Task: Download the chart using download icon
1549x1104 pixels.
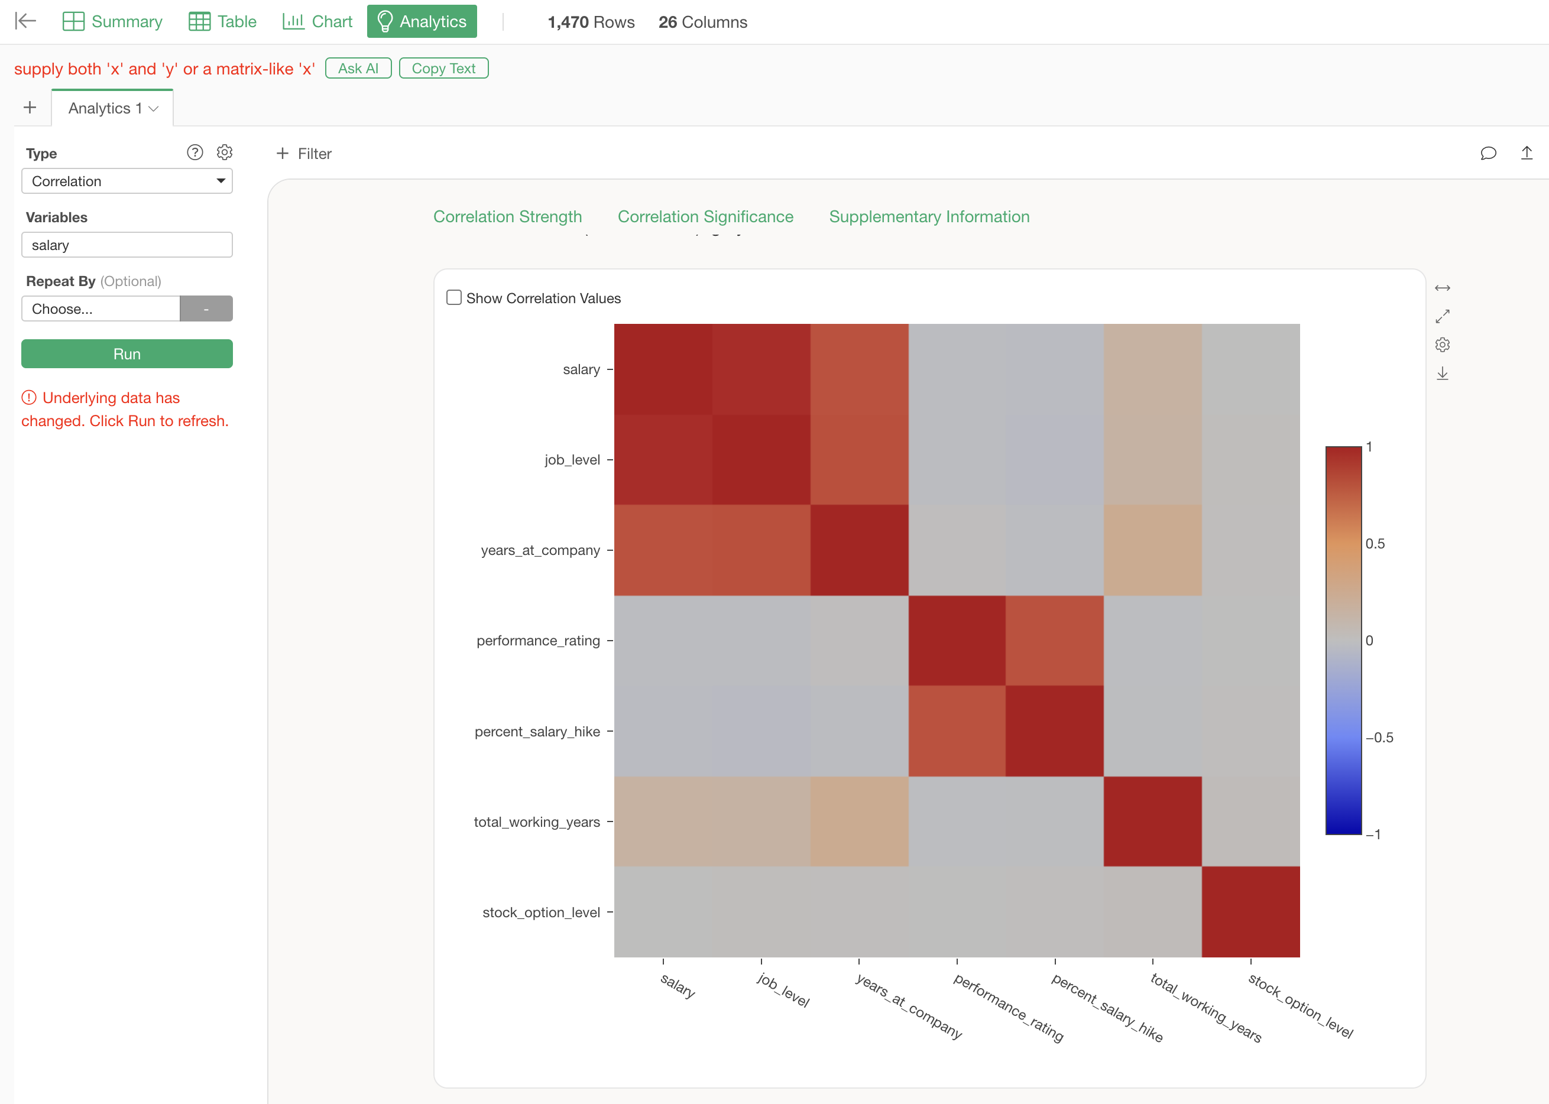Action: click(1442, 374)
